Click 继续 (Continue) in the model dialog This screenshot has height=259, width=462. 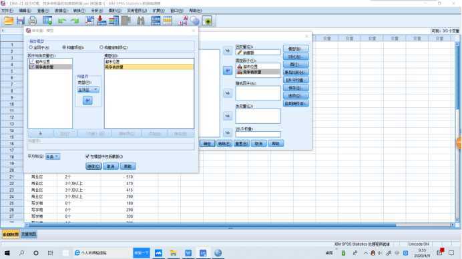pos(93,166)
